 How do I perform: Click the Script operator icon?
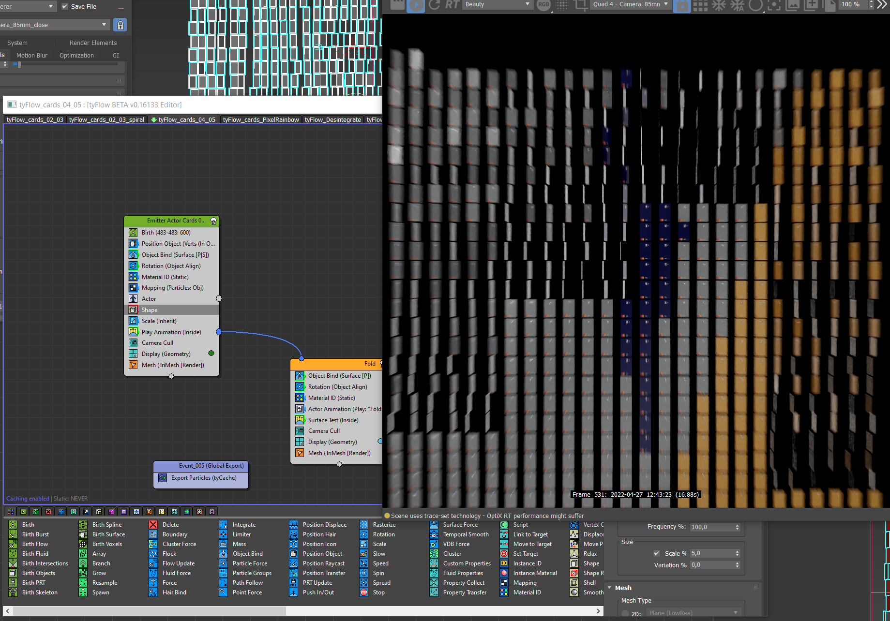[x=504, y=524]
